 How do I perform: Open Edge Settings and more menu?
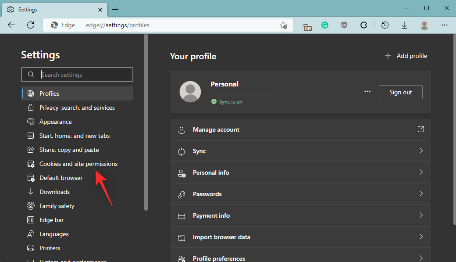(445, 25)
